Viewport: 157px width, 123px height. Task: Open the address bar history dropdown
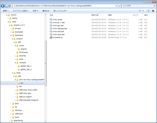[x=116, y=6]
